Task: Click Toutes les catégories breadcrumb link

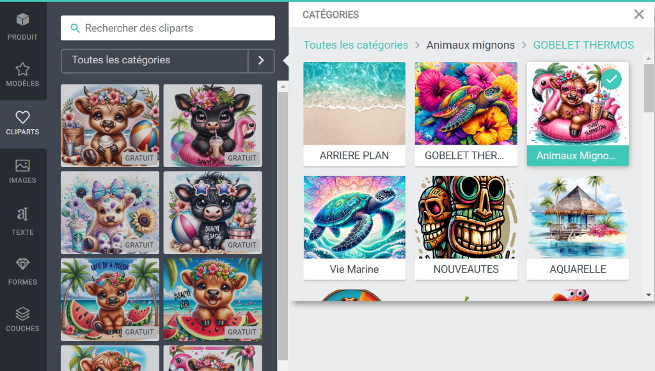Action: 356,45
